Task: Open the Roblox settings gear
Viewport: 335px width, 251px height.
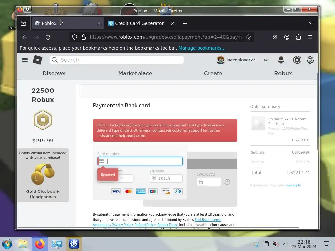Action: 310,60
